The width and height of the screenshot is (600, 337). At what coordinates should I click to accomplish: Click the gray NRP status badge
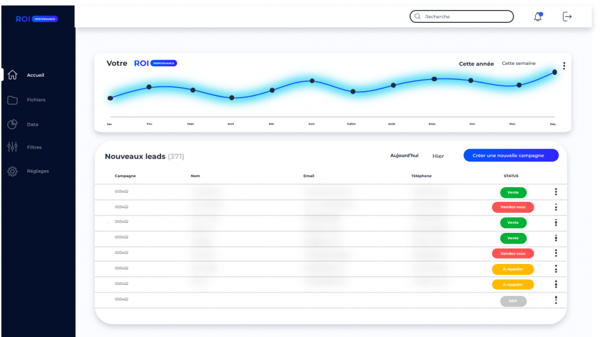click(x=513, y=301)
